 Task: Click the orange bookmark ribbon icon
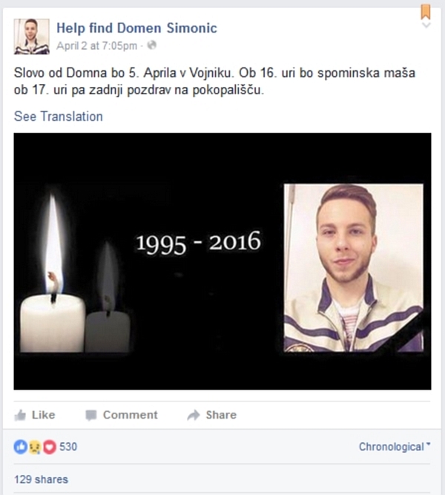pos(426,13)
